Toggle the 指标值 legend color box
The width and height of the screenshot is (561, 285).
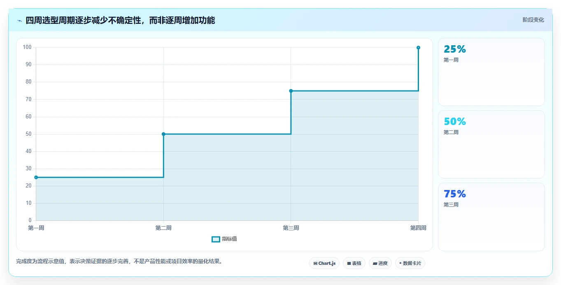(x=216, y=239)
